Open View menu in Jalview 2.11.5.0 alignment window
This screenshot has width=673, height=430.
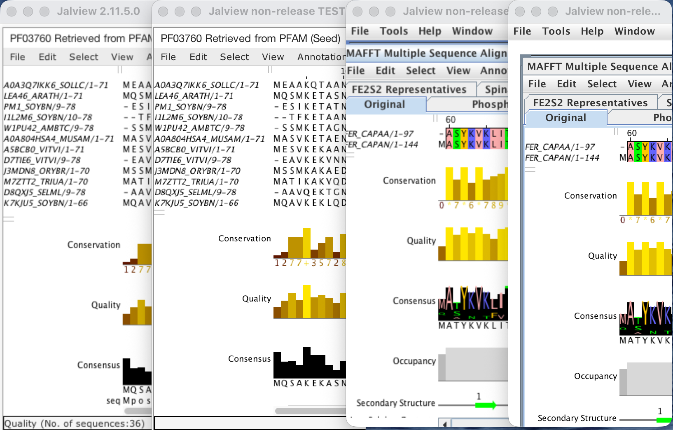tap(122, 57)
